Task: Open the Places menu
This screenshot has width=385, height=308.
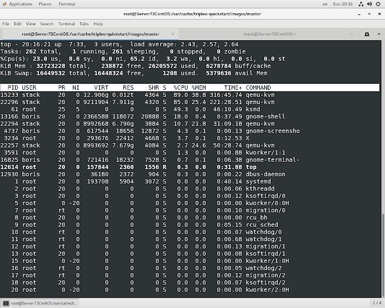Action: pos(45,4)
